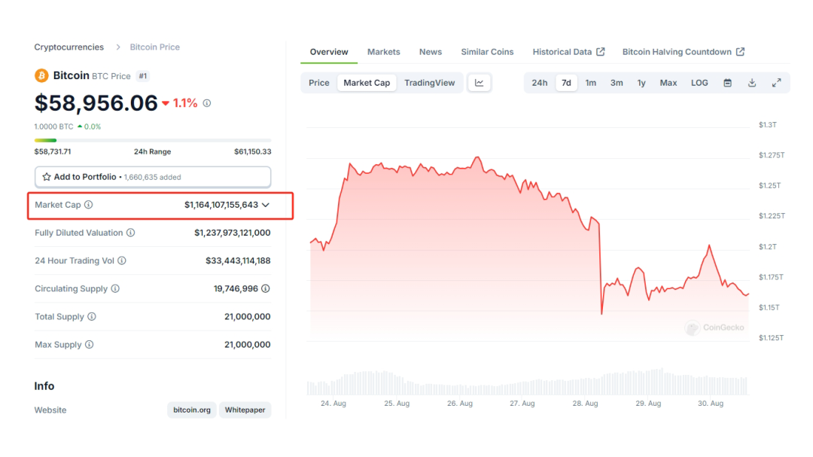
Task: Click the 24h Range price bar
Action: [152, 141]
